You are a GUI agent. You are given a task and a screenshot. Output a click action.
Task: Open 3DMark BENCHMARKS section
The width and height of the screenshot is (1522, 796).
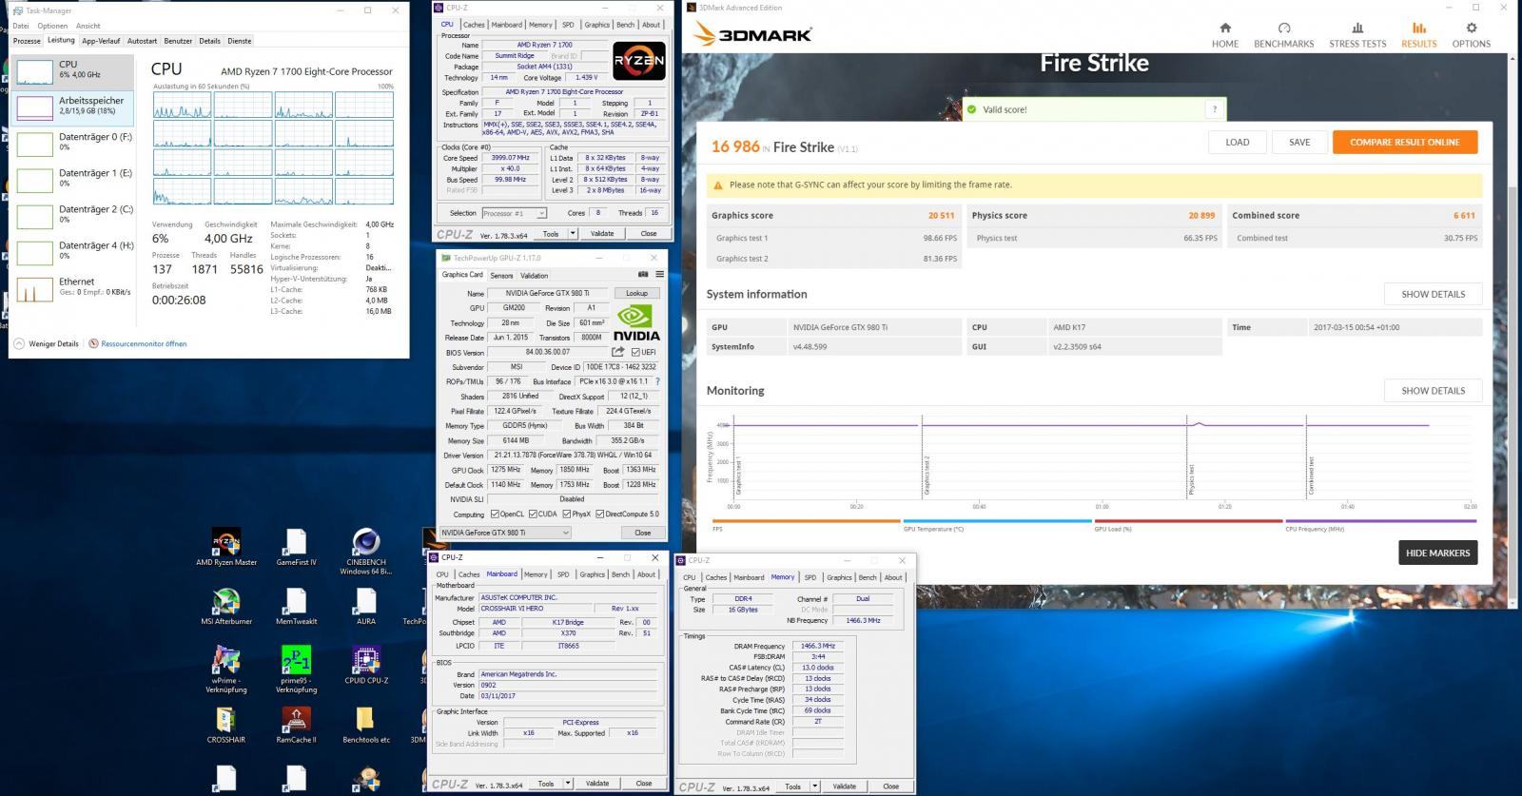[1283, 35]
